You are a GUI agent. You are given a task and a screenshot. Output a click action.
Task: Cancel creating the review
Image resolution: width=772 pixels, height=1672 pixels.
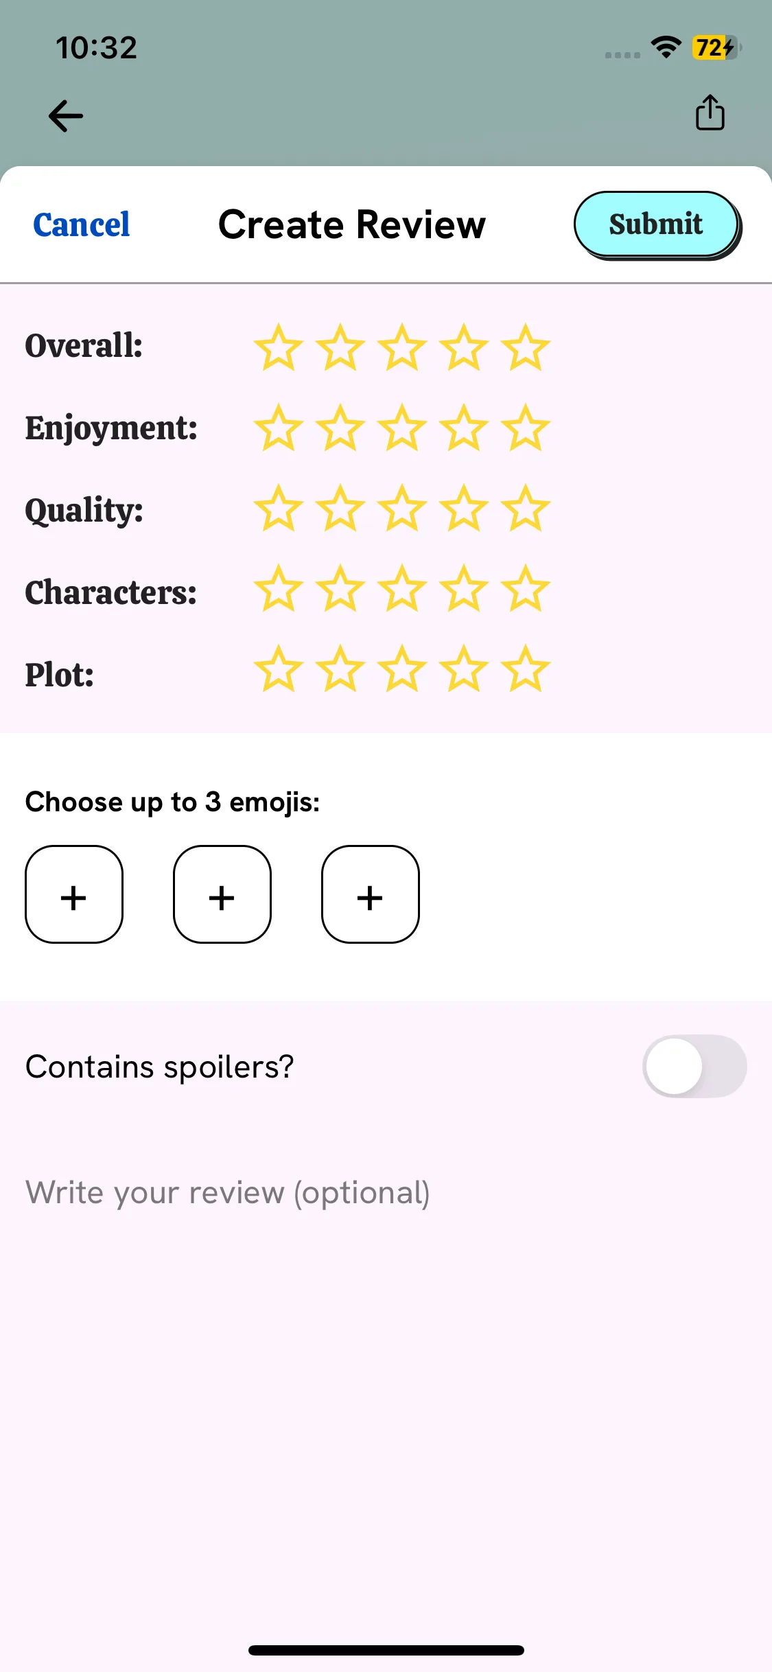82,224
